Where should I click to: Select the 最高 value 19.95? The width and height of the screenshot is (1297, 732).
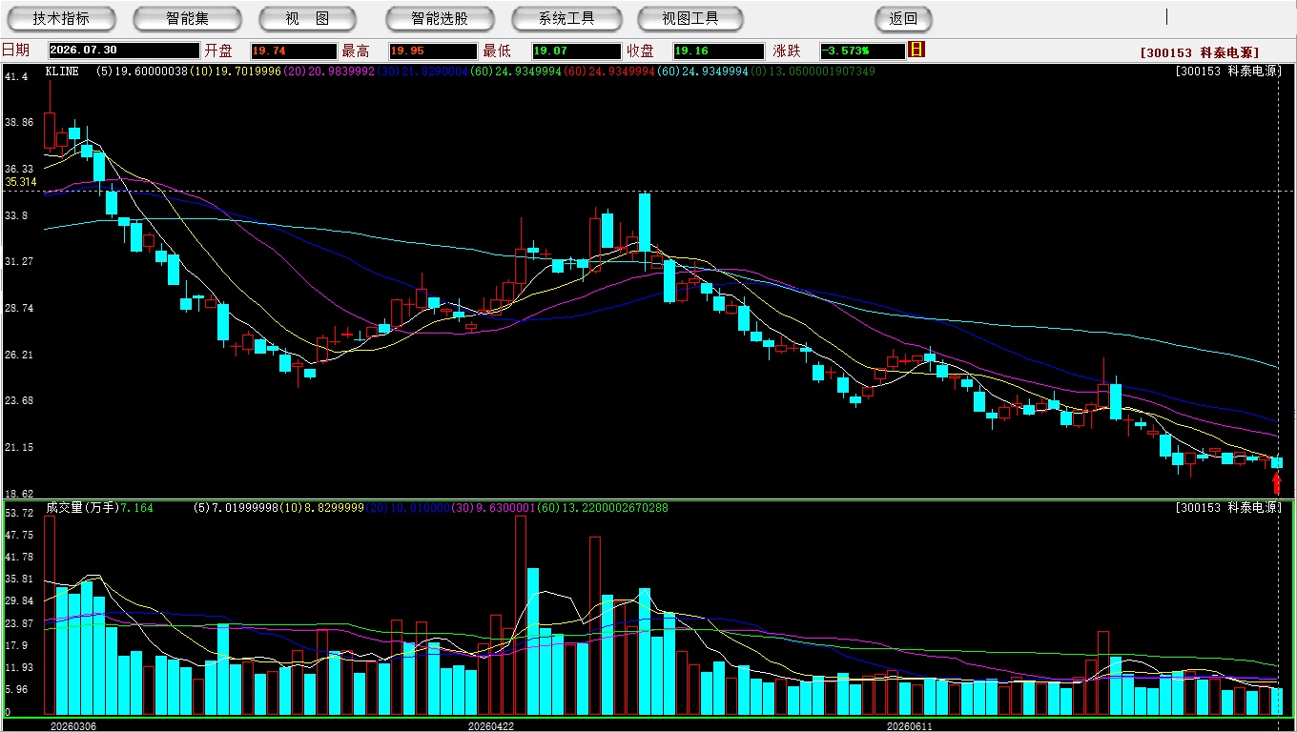pos(433,51)
